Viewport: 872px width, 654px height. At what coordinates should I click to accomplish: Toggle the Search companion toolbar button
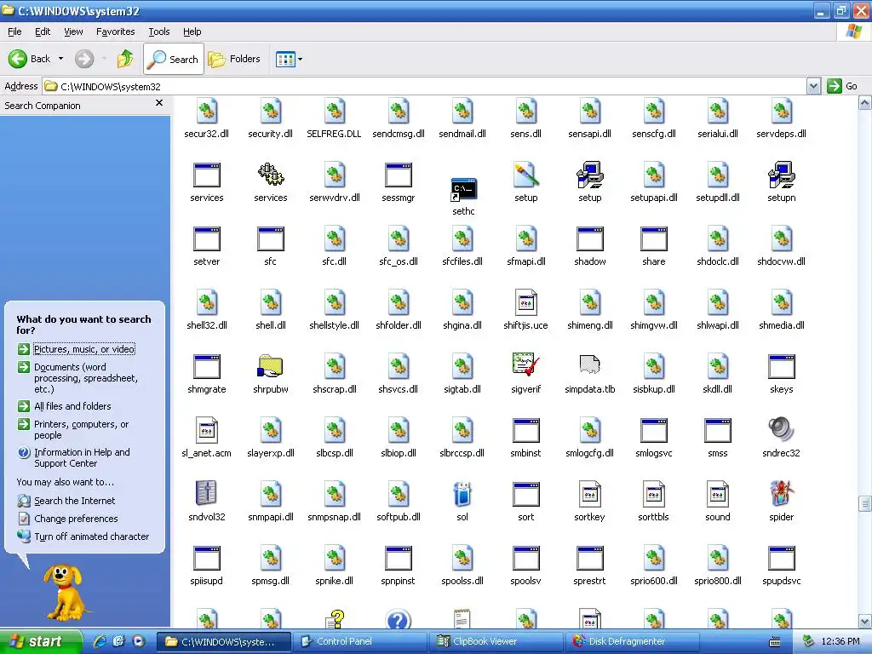click(174, 59)
